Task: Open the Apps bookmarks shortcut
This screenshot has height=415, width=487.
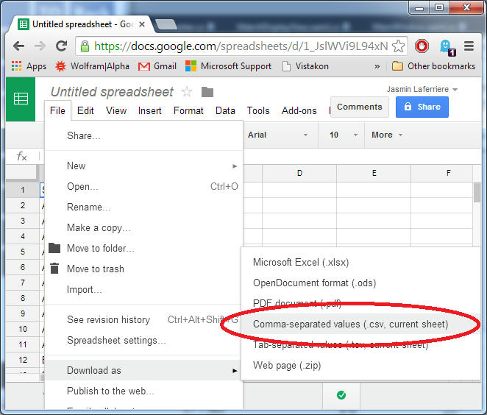Action: click(29, 66)
